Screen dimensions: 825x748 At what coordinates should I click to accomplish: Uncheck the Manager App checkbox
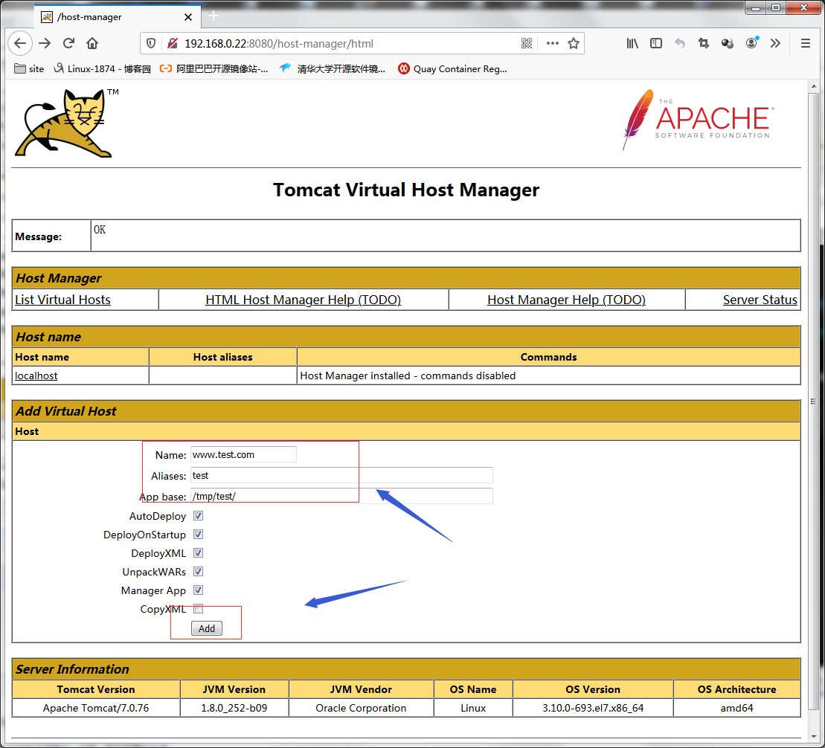click(x=199, y=590)
